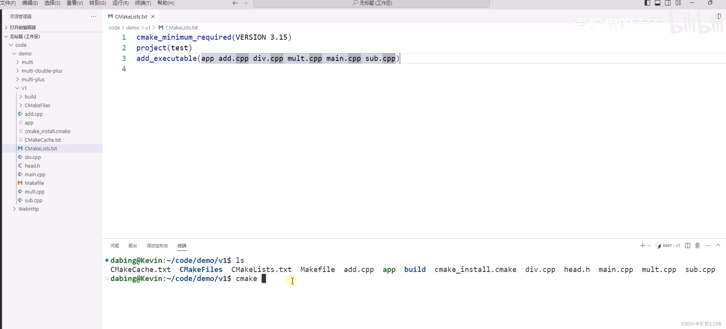
Task: Collapse the code folder
Action: point(21,45)
